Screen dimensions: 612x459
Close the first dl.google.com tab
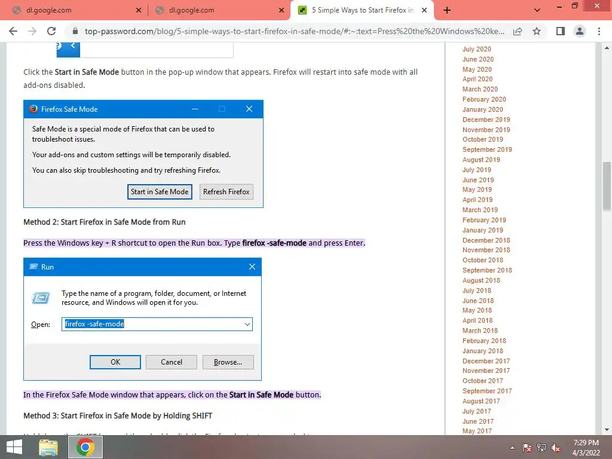tap(139, 11)
